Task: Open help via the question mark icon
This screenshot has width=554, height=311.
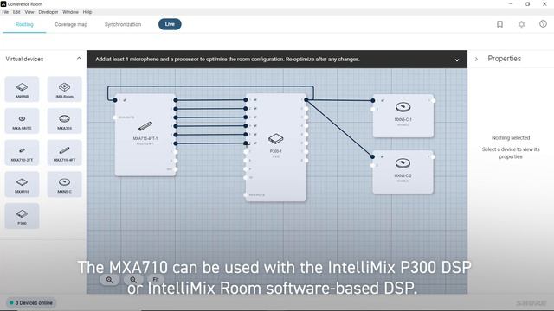Action: click(543, 24)
